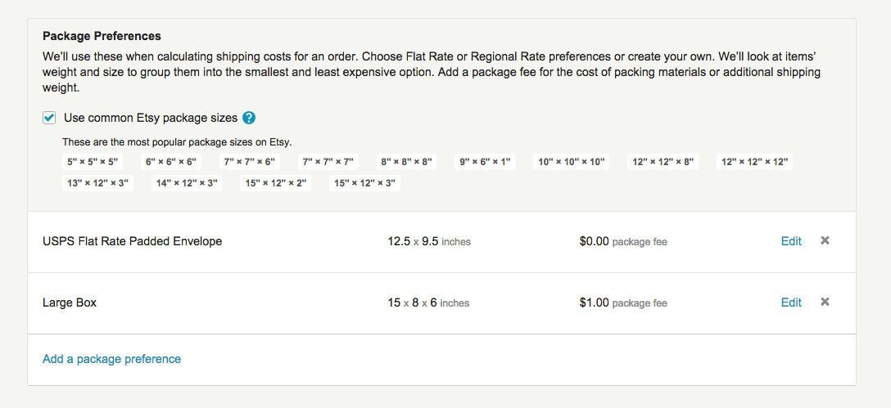The width and height of the screenshot is (891, 408).
Task: Pick the 7" × 7" × 7" size tag
Action: point(328,162)
